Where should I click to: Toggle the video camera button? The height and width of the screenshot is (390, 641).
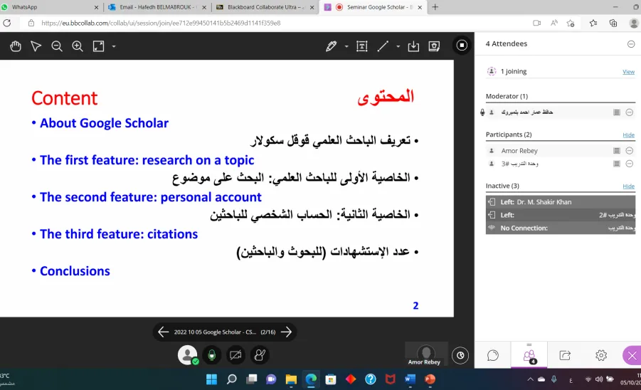click(x=235, y=355)
